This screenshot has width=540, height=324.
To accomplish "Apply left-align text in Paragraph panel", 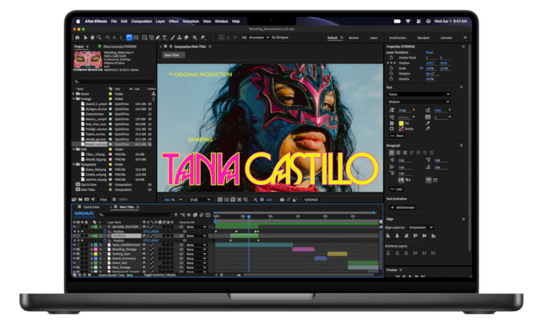I will (391, 153).
